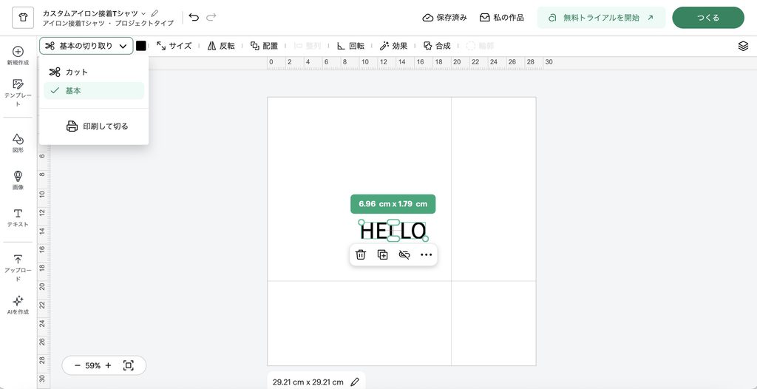Click the 6.96 cm x 1.79 cm size label
Viewport: 757px width, 389px height.
(393, 204)
